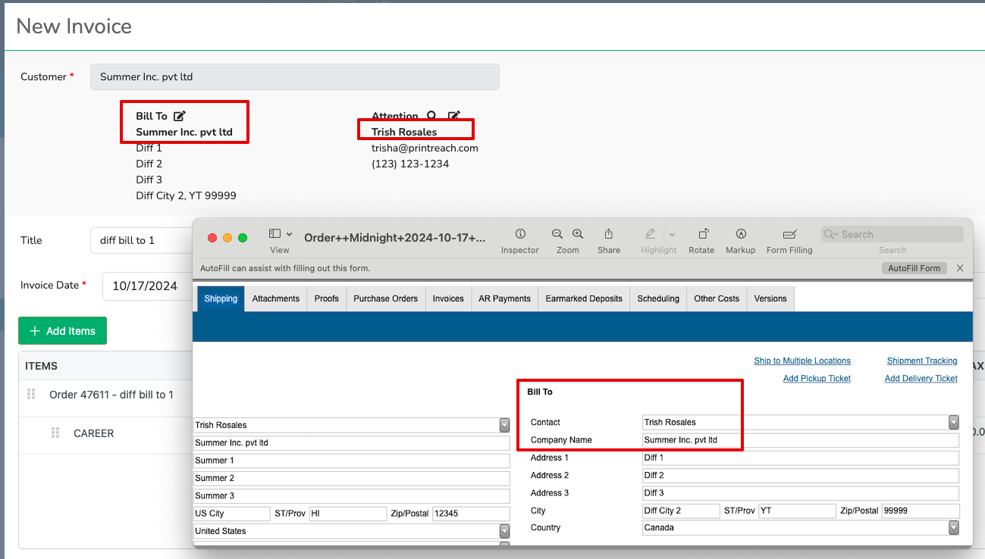Click the Bill To Company Name field

pyautogui.click(x=801, y=440)
